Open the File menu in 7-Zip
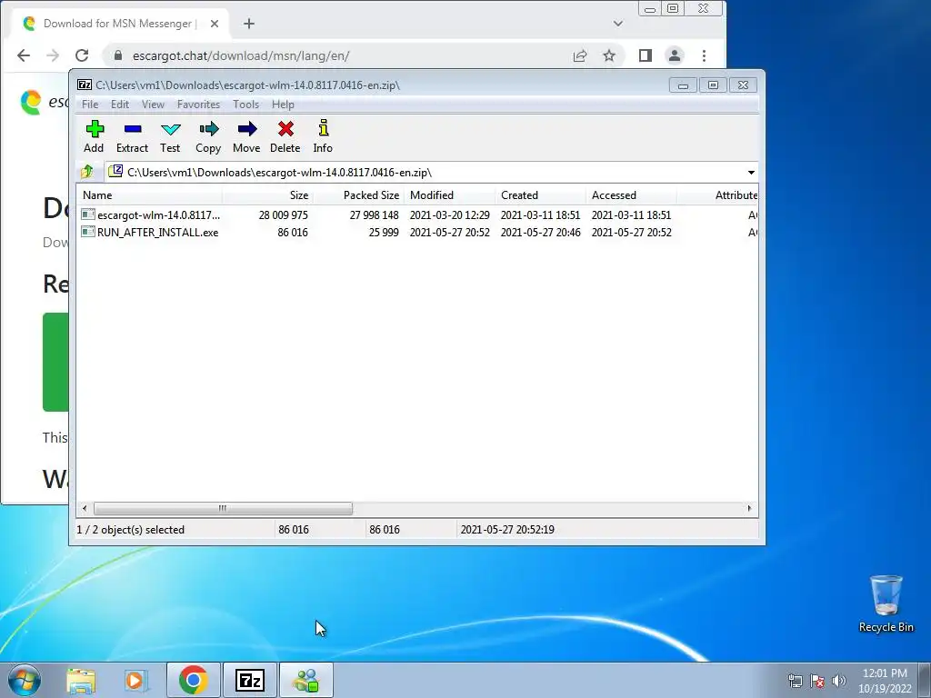This screenshot has width=931, height=698. click(x=90, y=105)
